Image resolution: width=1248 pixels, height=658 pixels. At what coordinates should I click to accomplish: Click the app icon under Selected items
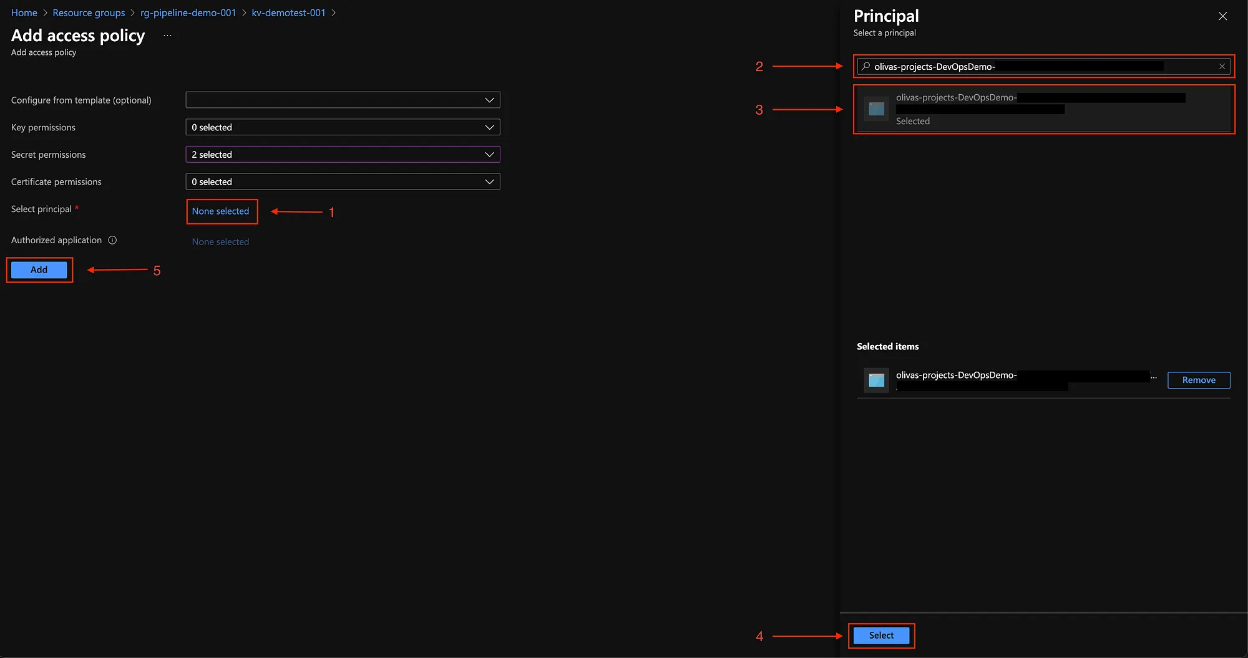876,380
